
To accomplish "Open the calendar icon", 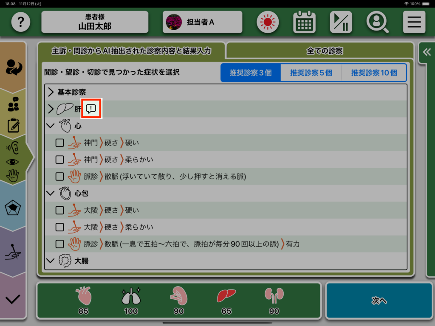I will [x=304, y=22].
